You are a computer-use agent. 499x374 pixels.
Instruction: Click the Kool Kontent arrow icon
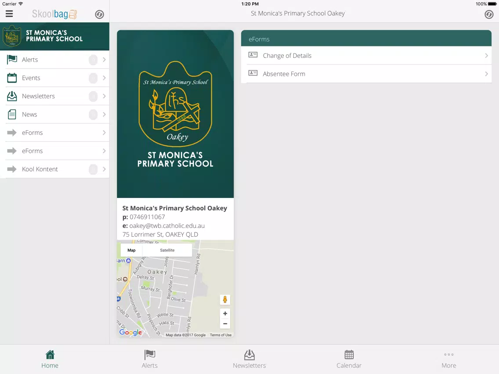12,169
